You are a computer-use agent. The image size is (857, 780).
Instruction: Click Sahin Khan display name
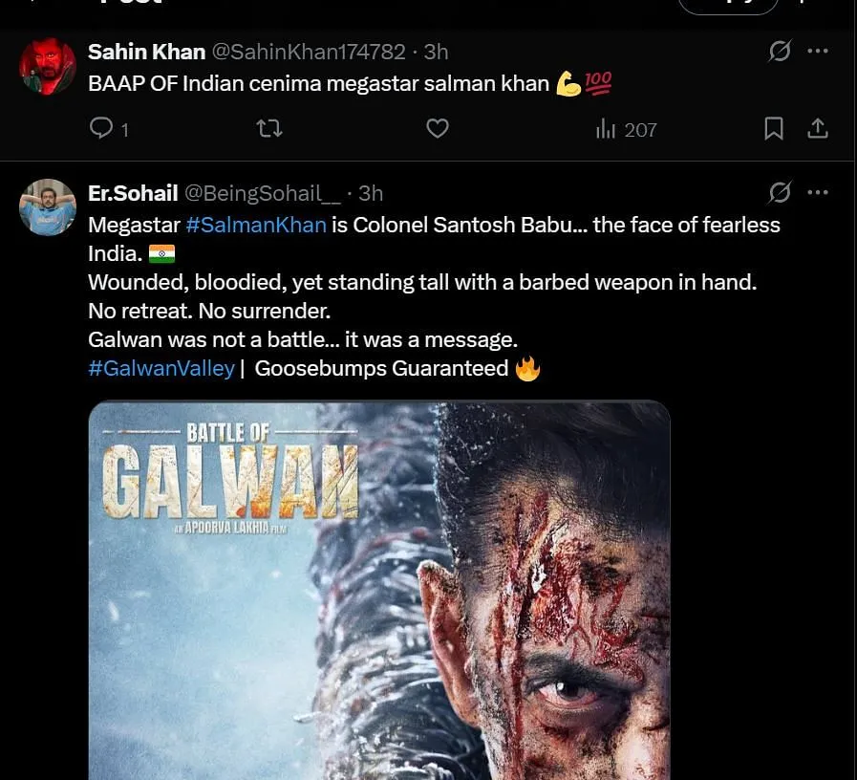click(146, 52)
